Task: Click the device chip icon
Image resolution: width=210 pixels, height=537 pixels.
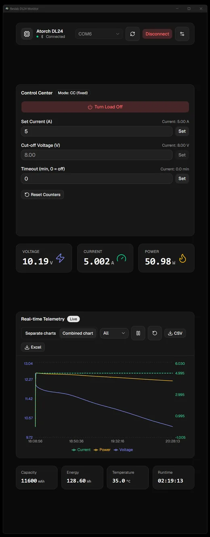Action: (27, 34)
